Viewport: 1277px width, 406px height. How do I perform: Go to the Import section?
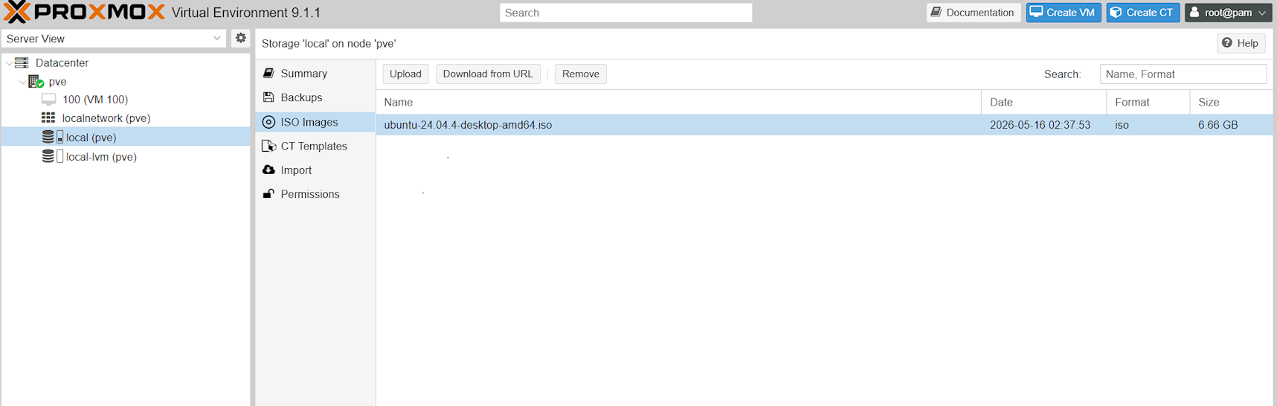[x=315, y=170]
